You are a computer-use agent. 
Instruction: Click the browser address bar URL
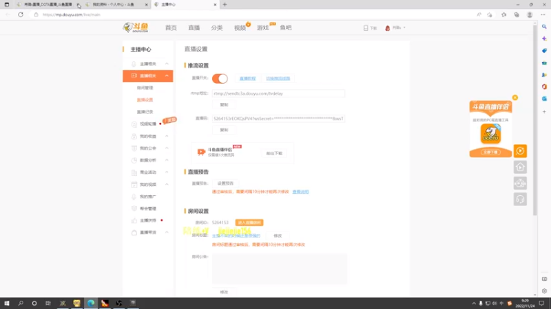click(72, 14)
